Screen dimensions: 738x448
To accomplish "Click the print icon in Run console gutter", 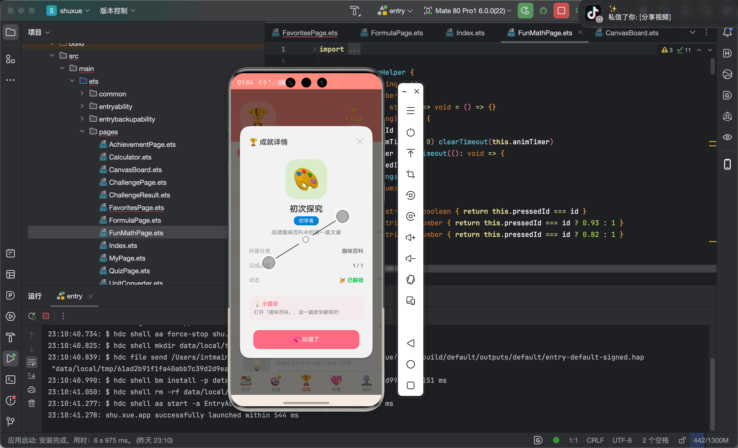I will coord(31,389).
